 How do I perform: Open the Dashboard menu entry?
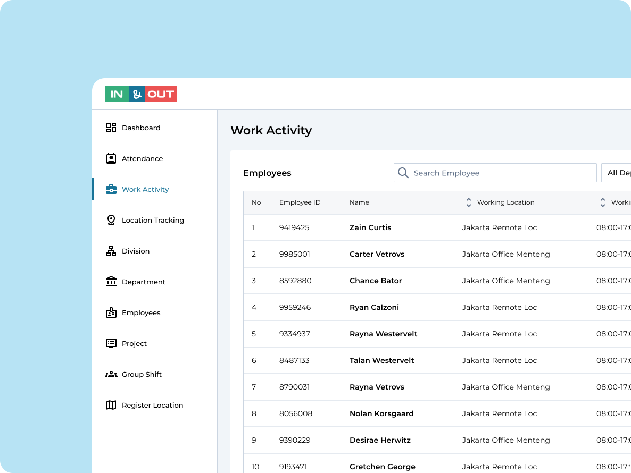[x=140, y=128]
